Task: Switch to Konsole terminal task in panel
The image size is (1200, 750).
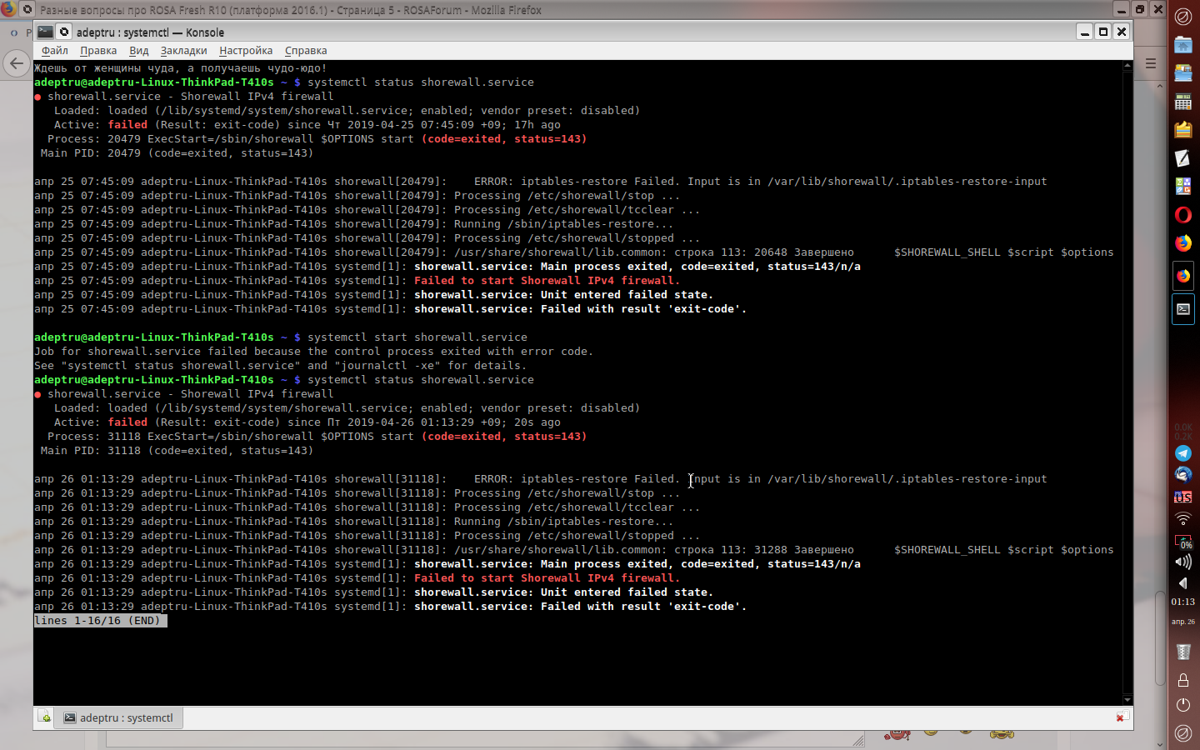Action: [1183, 309]
